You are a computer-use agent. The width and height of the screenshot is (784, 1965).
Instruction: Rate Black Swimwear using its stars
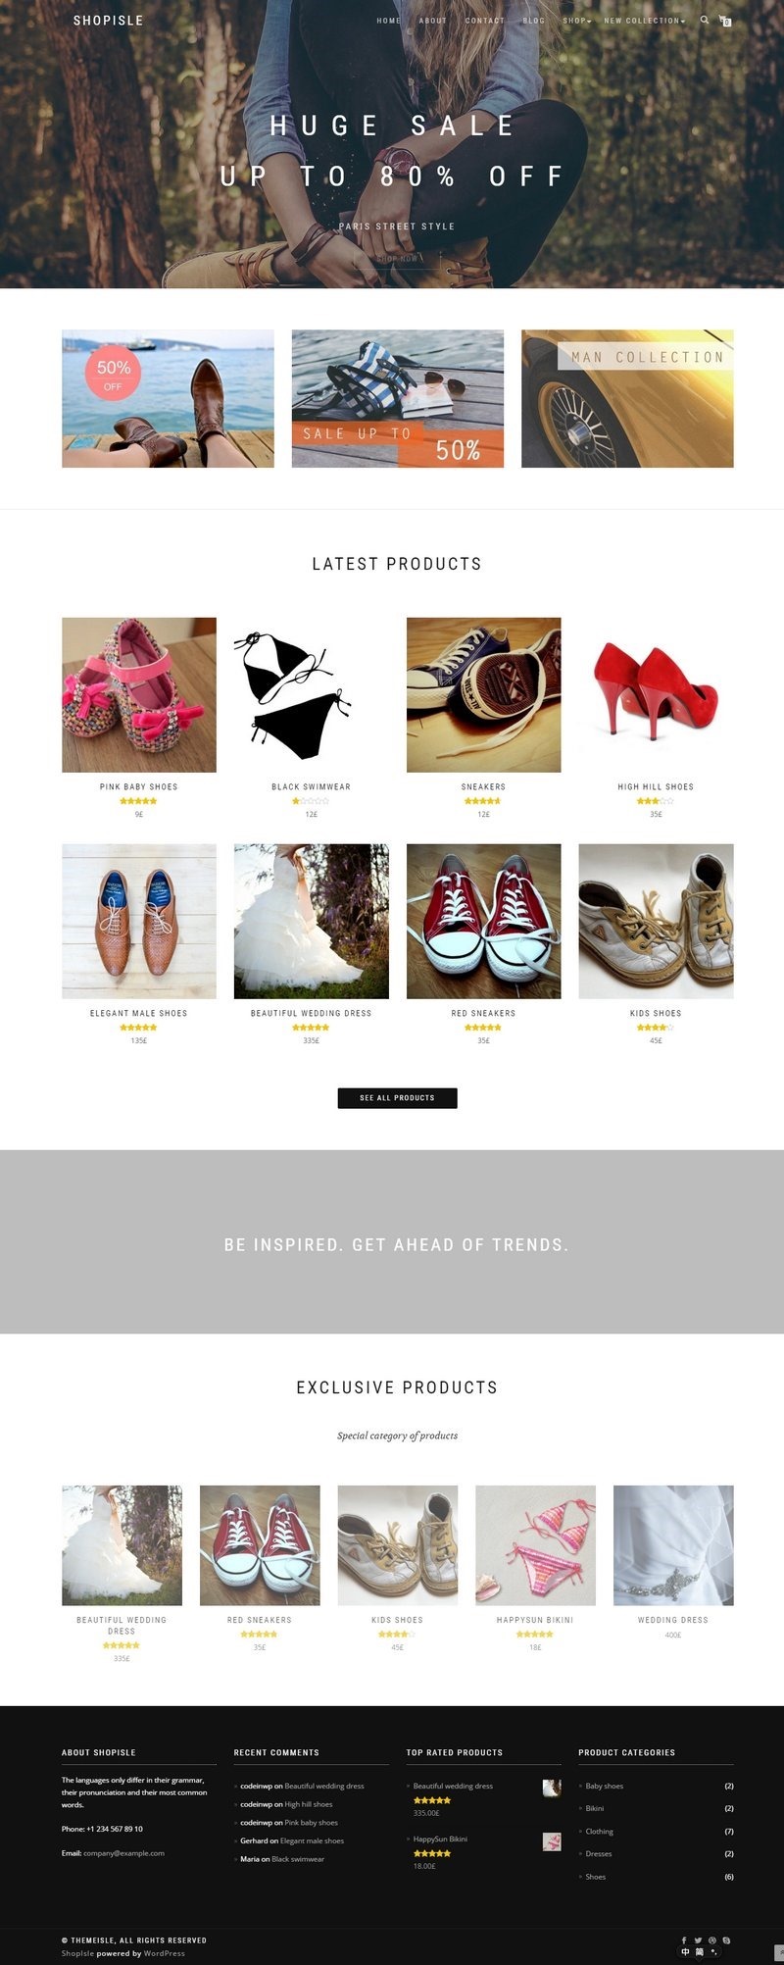coord(311,801)
